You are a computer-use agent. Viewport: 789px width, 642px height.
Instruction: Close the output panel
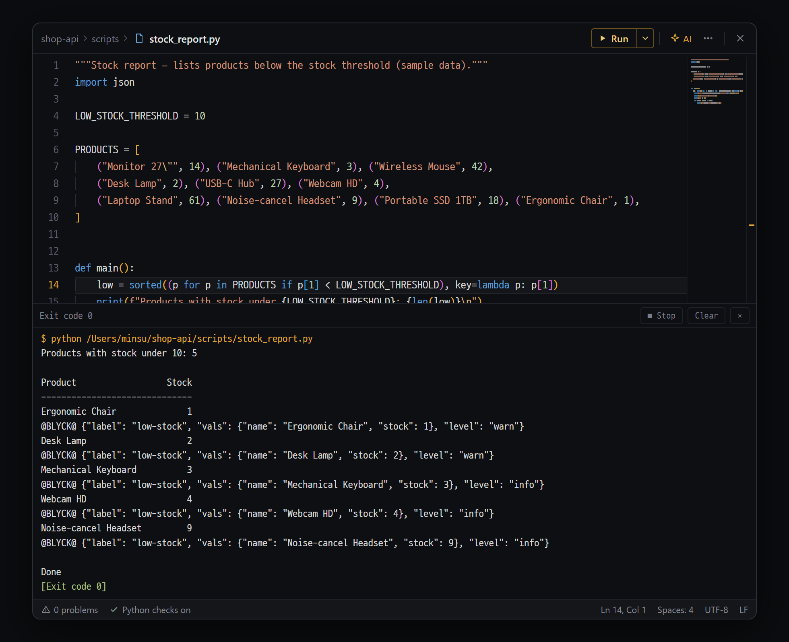[739, 316]
